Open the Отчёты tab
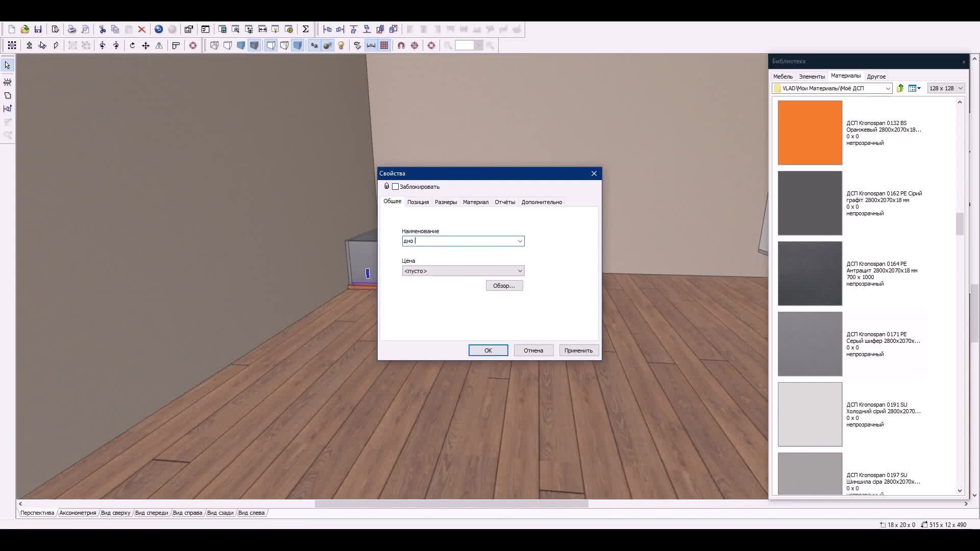The height and width of the screenshot is (551, 980). 505,202
